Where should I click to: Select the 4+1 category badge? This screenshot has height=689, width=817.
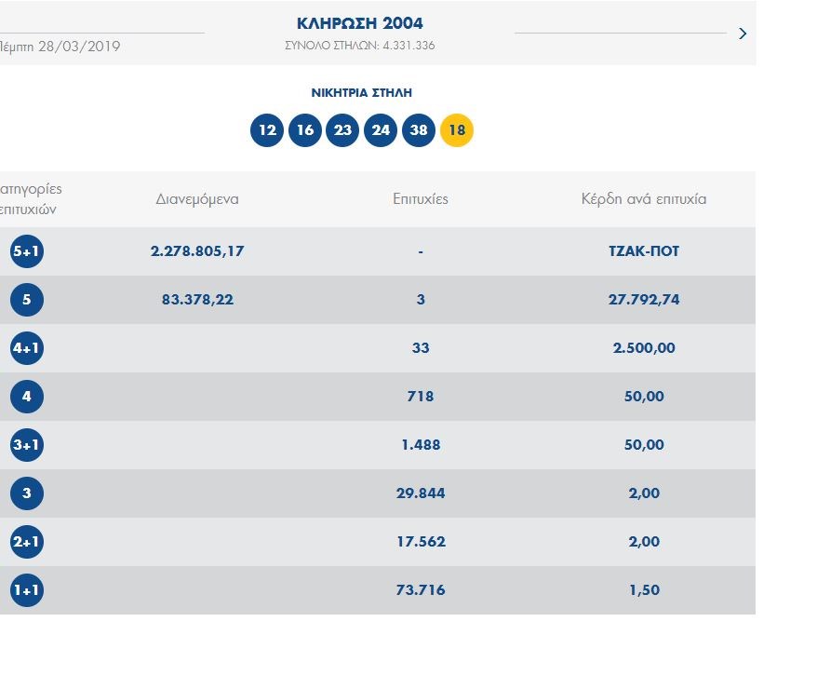click(x=26, y=348)
